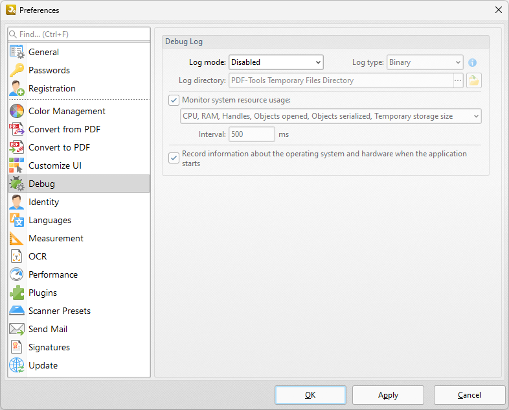Click the Convert from PDF icon

tap(17, 129)
